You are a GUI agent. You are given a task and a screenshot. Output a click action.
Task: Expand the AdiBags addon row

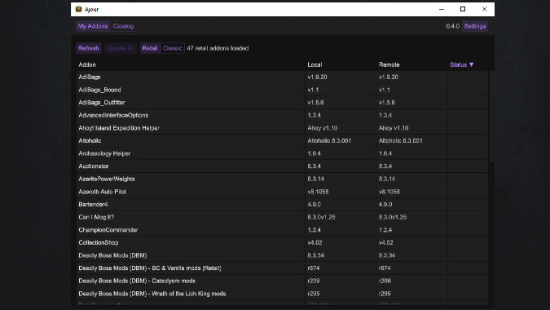282,77
